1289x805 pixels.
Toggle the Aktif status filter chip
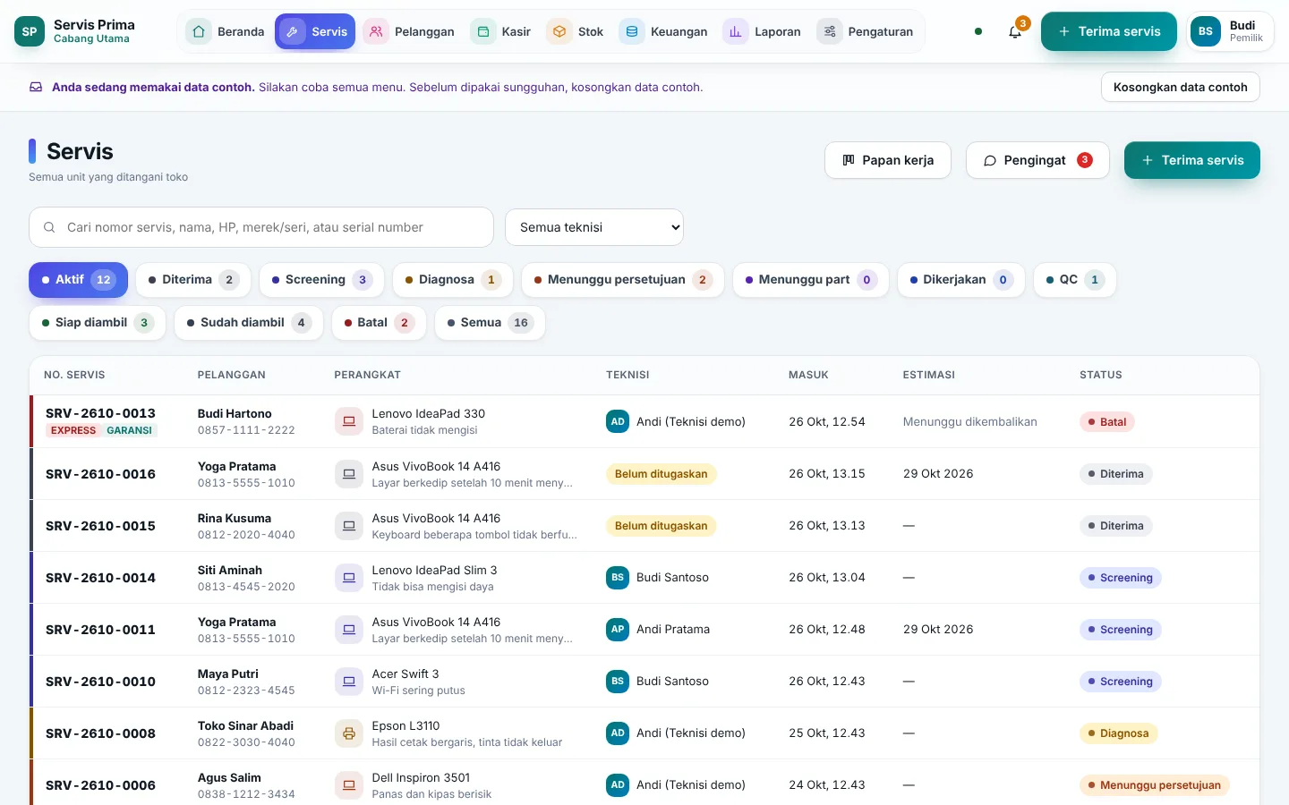(x=79, y=280)
